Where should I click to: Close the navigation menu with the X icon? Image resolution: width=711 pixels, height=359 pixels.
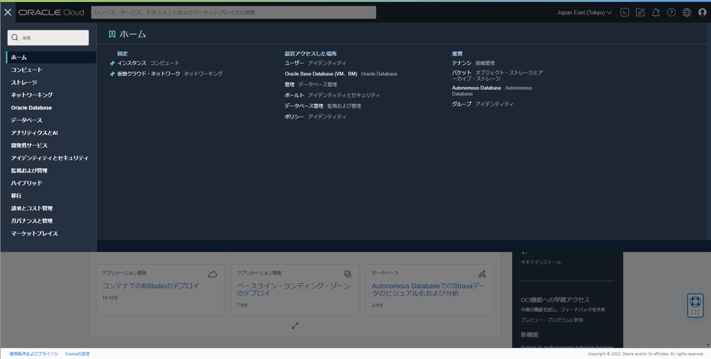coord(8,12)
